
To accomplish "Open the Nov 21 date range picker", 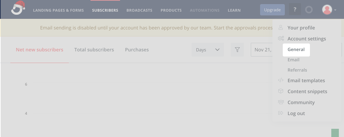I will [262, 50].
